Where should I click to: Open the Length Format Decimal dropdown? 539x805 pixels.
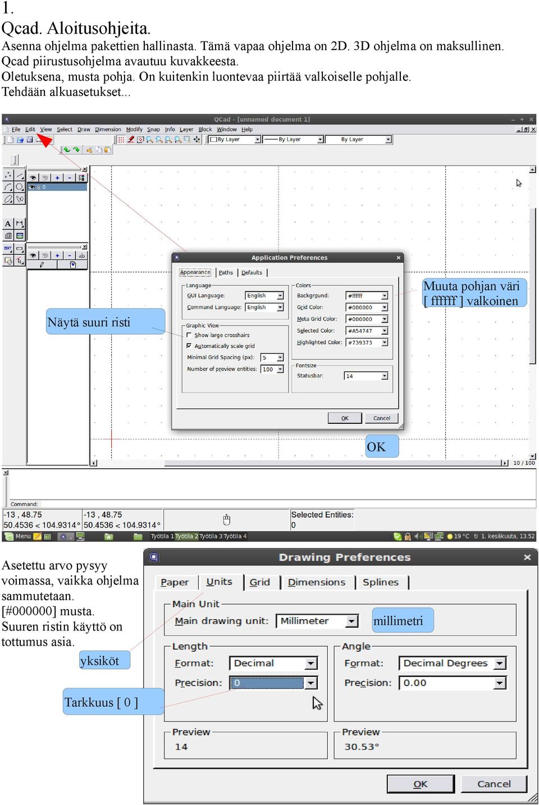click(273, 663)
